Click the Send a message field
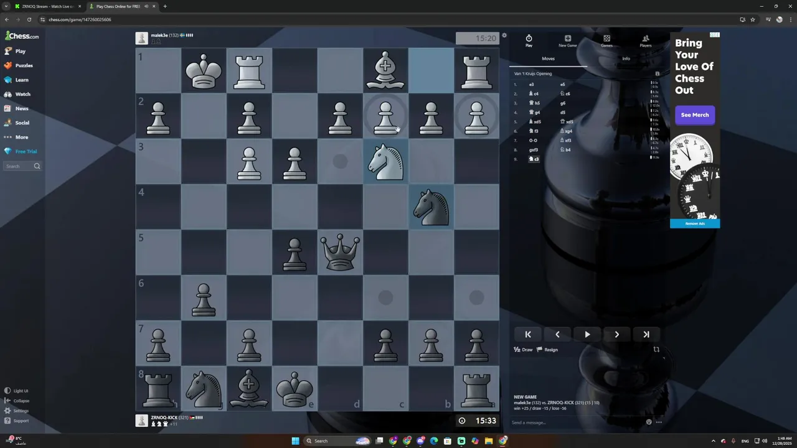 [x=576, y=422]
